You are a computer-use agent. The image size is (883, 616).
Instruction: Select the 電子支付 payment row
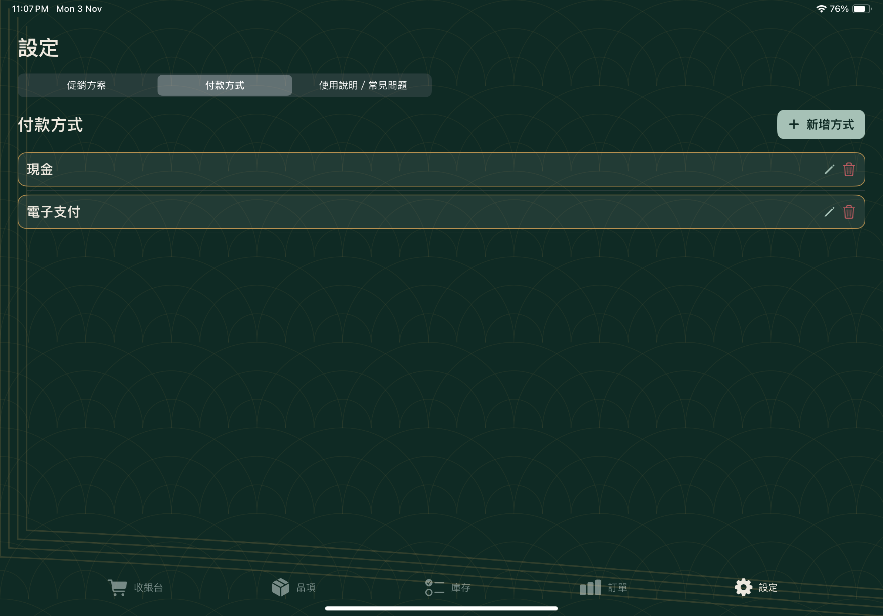tap(385, 212)
